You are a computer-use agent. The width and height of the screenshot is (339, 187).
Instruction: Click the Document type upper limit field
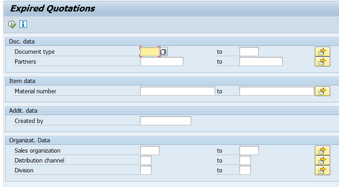pyautogui.click(x=249, y=52)
